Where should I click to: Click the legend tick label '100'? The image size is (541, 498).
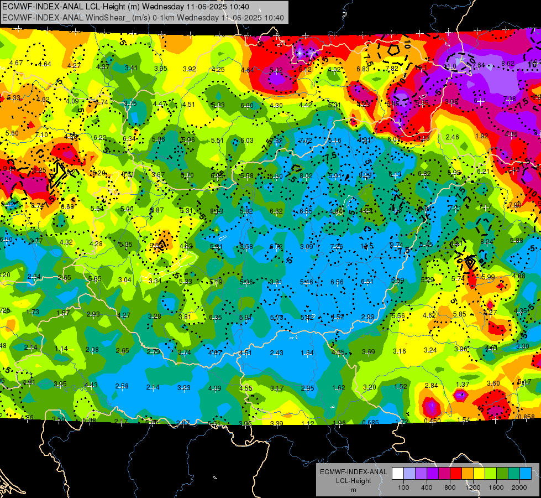pos(403,487)
